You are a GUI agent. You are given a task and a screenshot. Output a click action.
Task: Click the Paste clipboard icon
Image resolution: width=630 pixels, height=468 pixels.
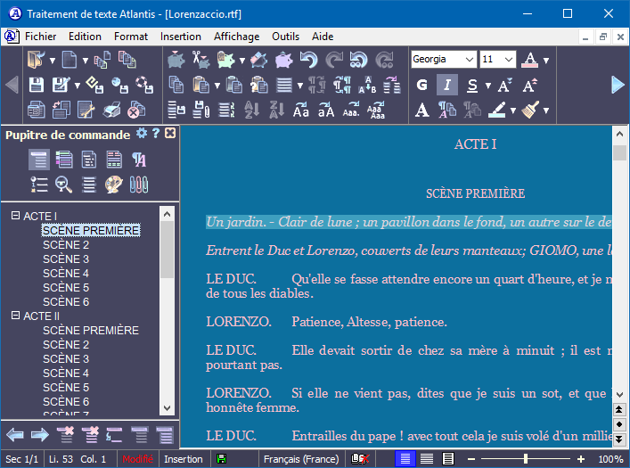200,85
